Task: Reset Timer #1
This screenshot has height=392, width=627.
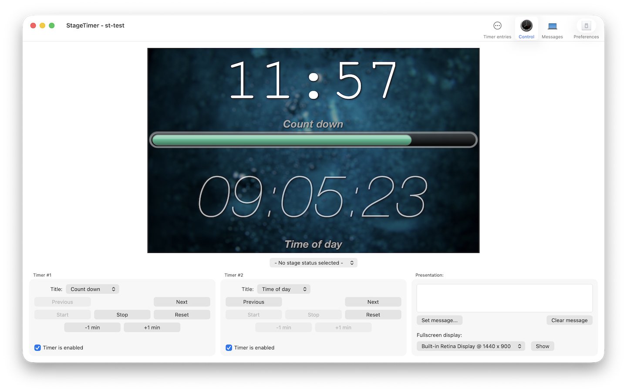Action: point(182,314)
